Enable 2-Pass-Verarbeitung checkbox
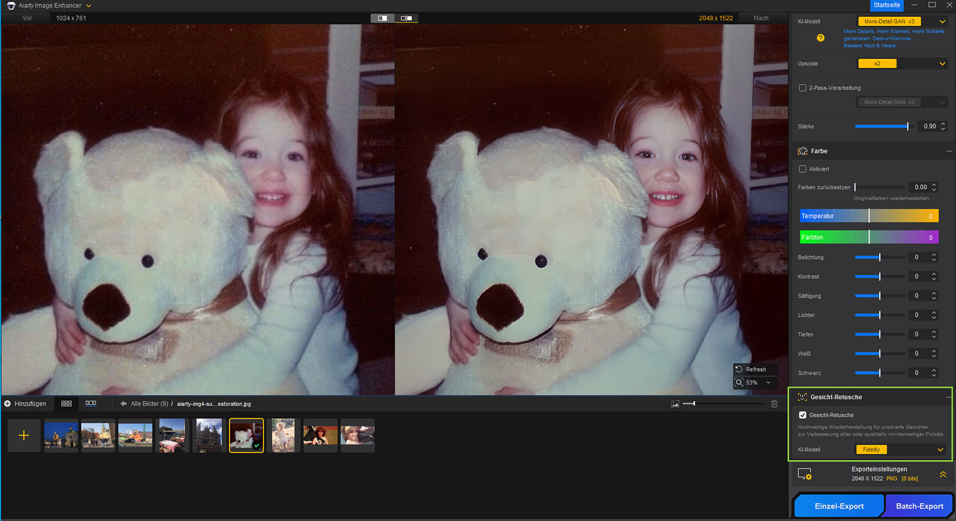Screen dimensions: 956x521 803,88
